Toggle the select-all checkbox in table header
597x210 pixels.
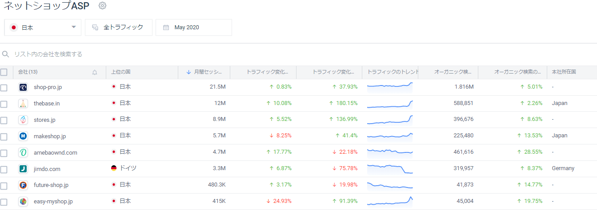point(4,72)
